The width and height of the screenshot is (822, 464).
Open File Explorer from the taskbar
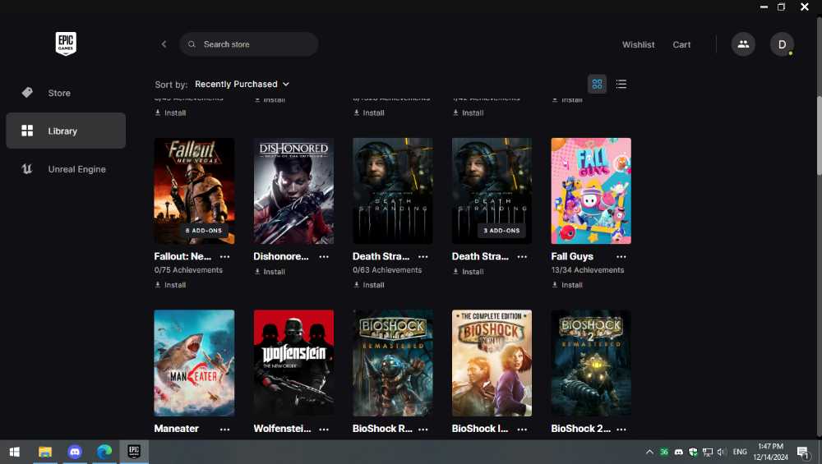pyautogui.click(x=45, y=452)
